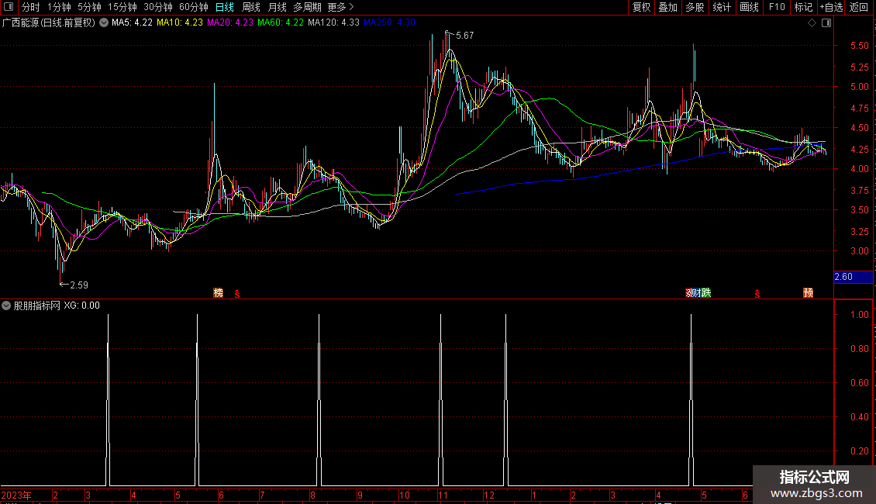Click the MA120: 4.33 label

333,23
